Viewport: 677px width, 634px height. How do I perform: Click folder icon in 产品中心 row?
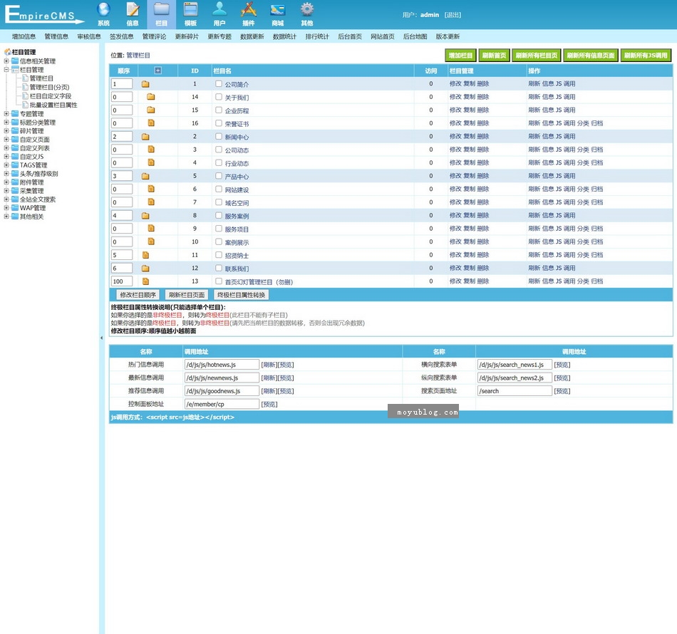tap(145, 176)
